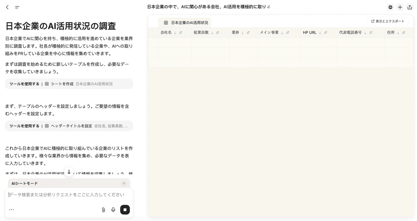Viewport: 417px width, 221px height.
Task: Pin the HP URL column
Action: pos(326,32)
